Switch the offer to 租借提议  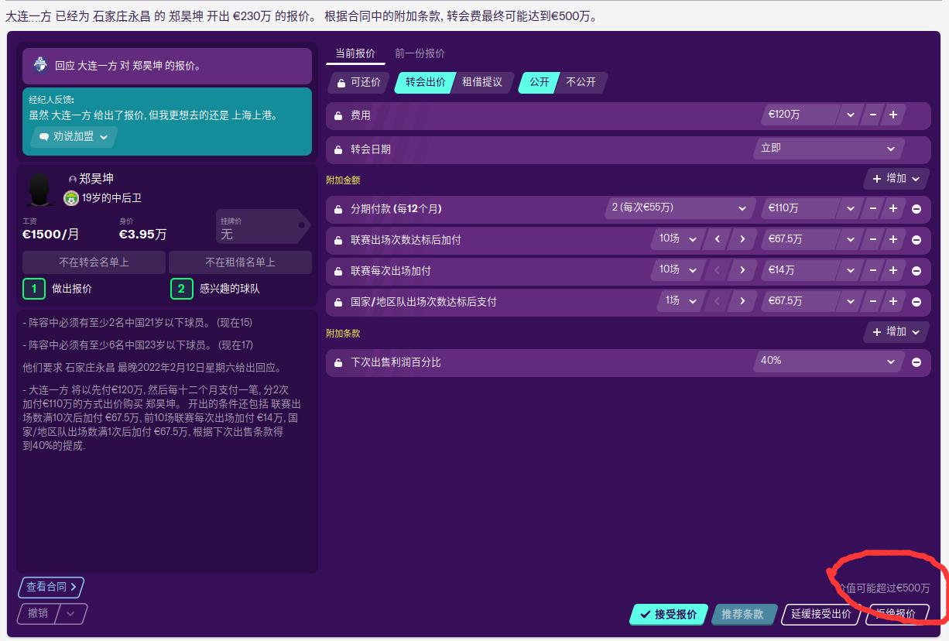482,81
